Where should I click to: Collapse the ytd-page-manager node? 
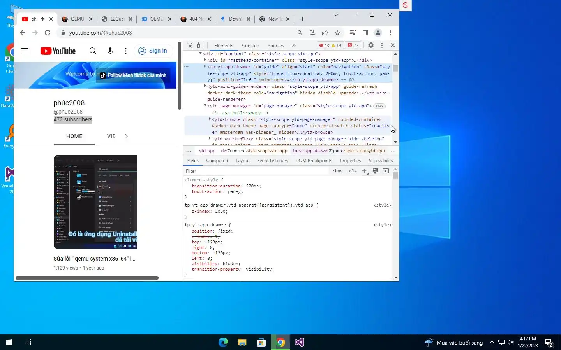click(x=205, y=105)
